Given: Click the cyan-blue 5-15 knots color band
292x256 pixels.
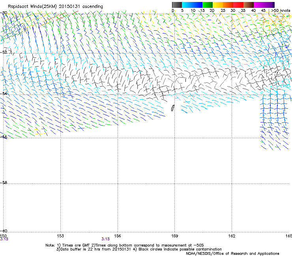Looking at the screenshot, I should pos(192,5).
